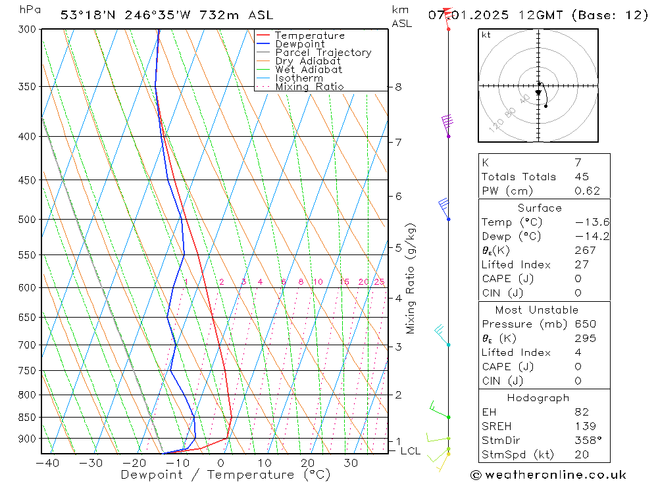Click the '−40' temperature axis label
The width and height of the screenshot is (658, 482).
(x=47, y=463)
